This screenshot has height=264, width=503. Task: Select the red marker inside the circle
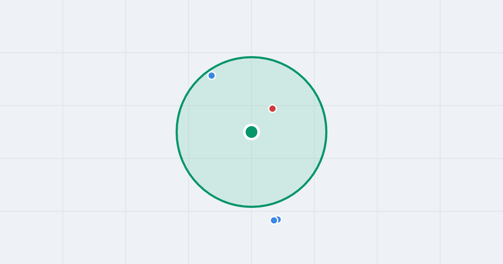click(272, 109)
